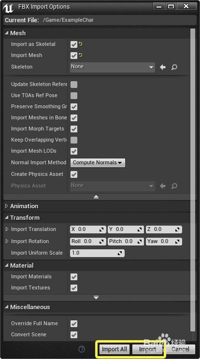Click the Import Uniform Scale field
The height and width of the screenshot is (359, 200).
(97, 253)
